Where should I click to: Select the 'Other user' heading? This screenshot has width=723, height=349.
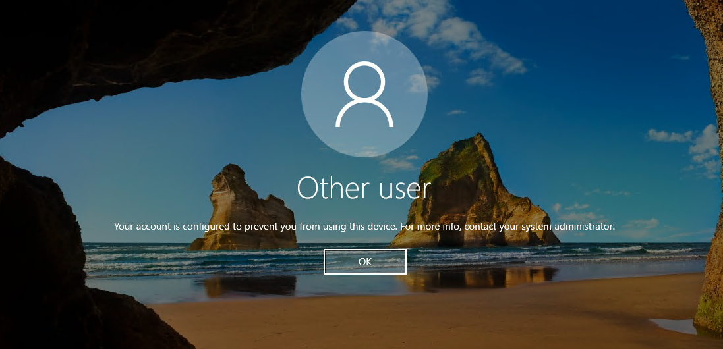tap(364, 188)
